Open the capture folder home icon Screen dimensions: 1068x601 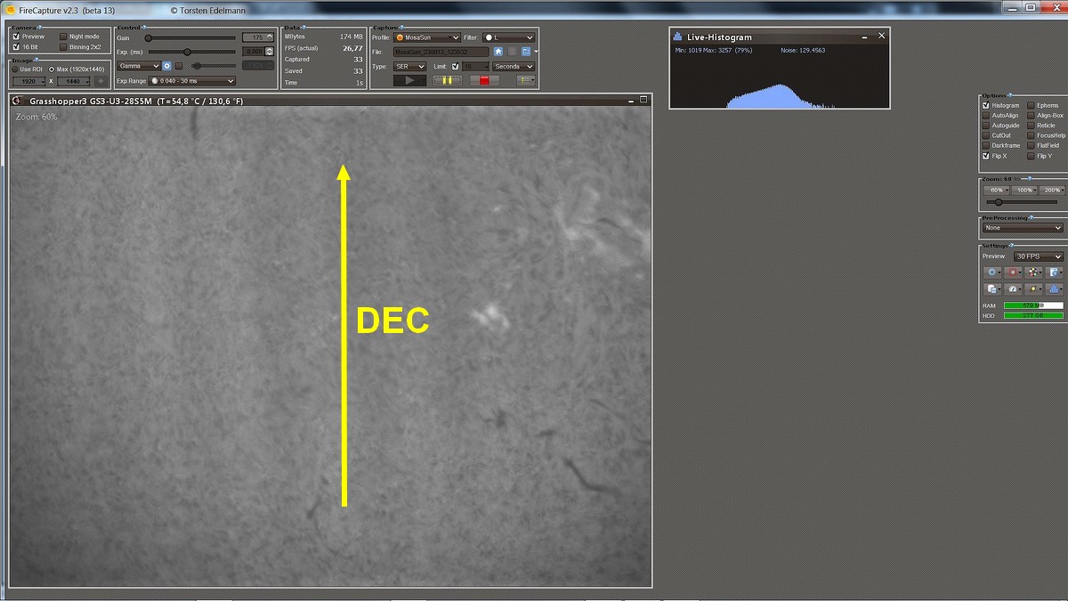click(x=498, y=52)
